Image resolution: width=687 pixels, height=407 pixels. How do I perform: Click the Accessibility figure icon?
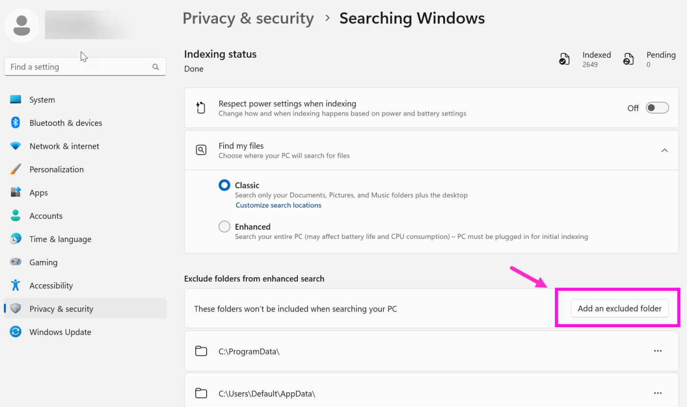coord(16,285)
